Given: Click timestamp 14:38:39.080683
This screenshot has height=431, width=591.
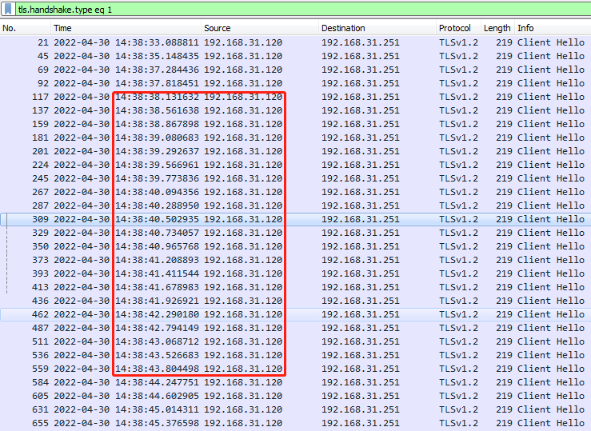Looking at the screenshot, I should tap(157, 138).
